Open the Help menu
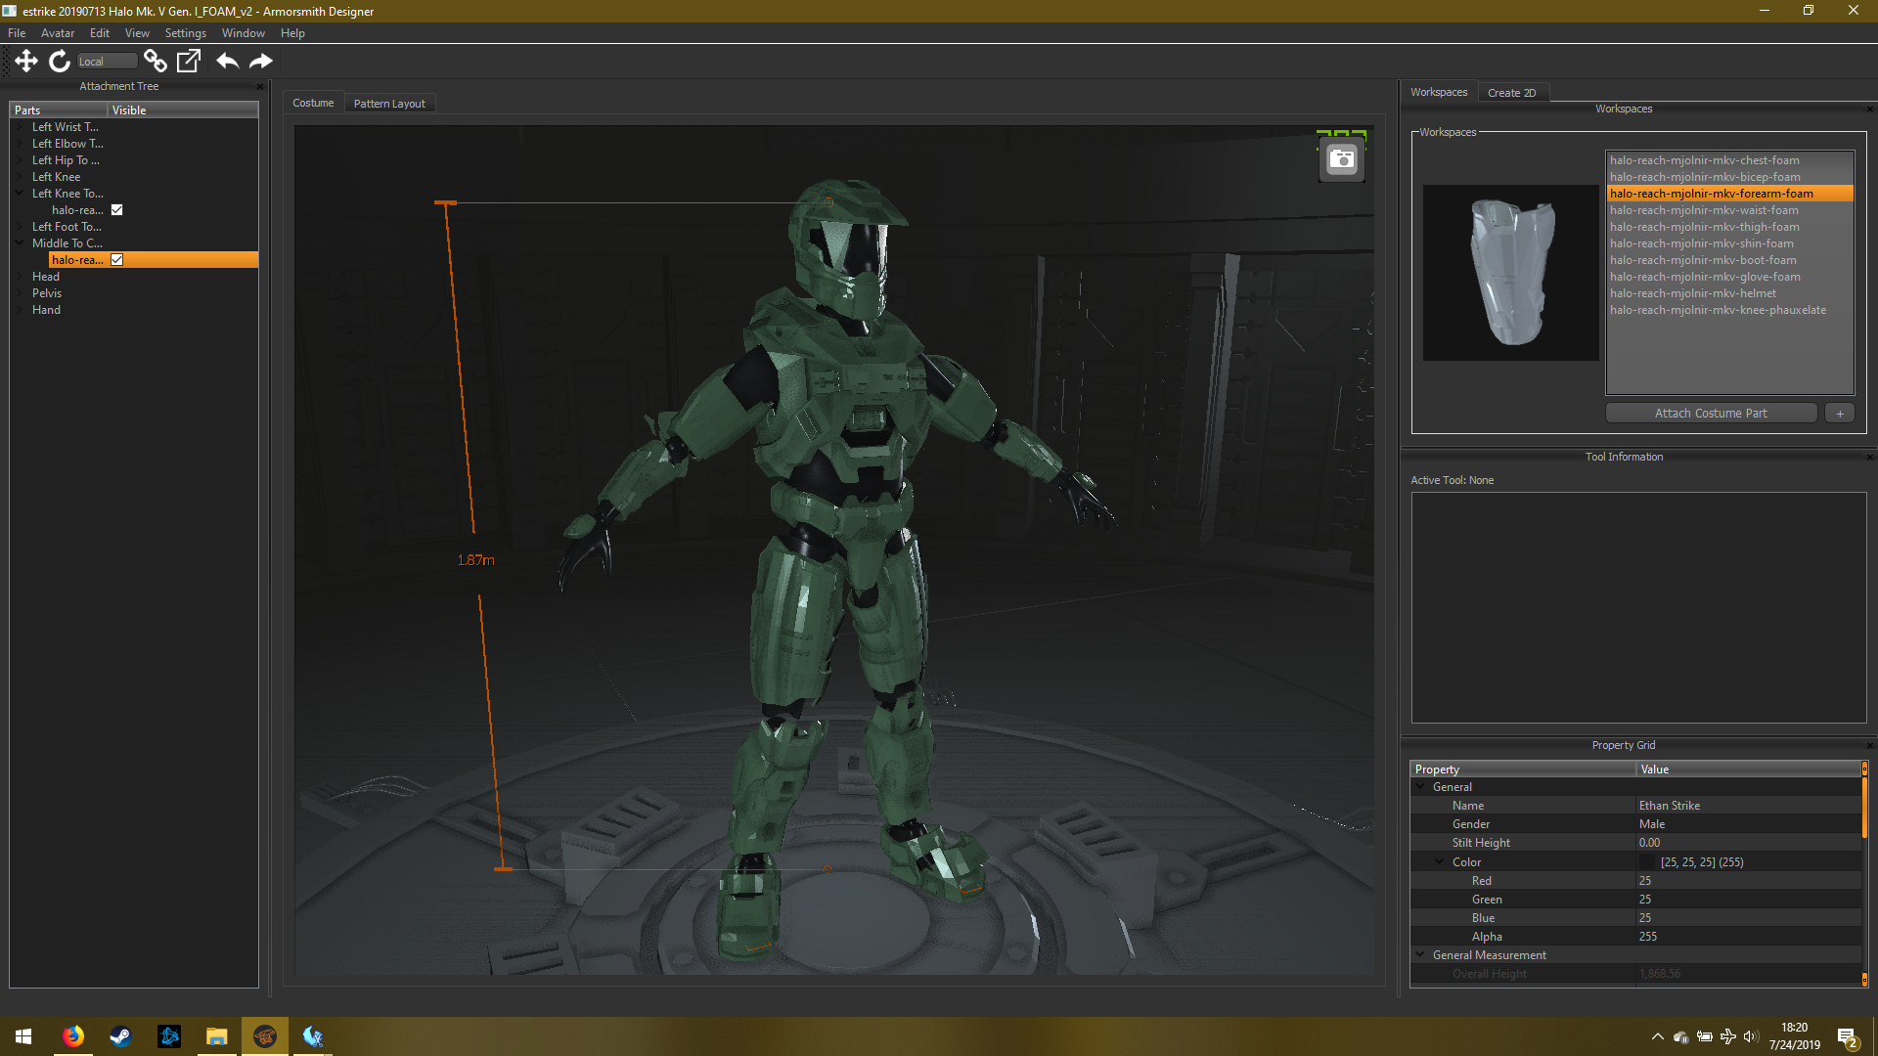This screenshot has height=1056, width=1878. coord(292,33)
